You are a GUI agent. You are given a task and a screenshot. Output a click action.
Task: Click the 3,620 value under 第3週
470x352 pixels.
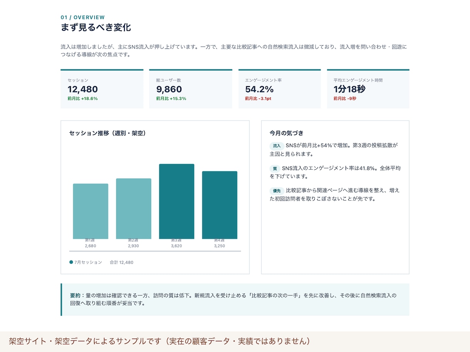pyautogui.click(x=176, y=246)
